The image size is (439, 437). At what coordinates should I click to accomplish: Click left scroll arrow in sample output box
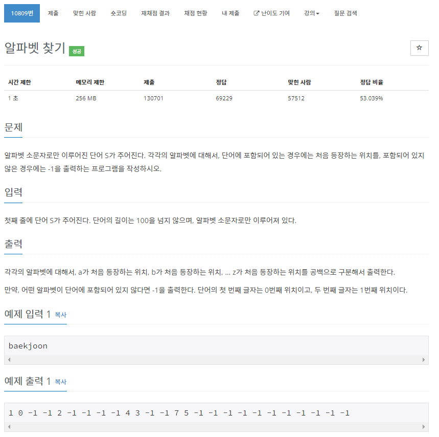click(x=9, y=427)
